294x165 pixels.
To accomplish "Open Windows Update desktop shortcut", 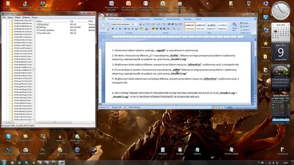I will pyautogui.click(x=232, y=151).
